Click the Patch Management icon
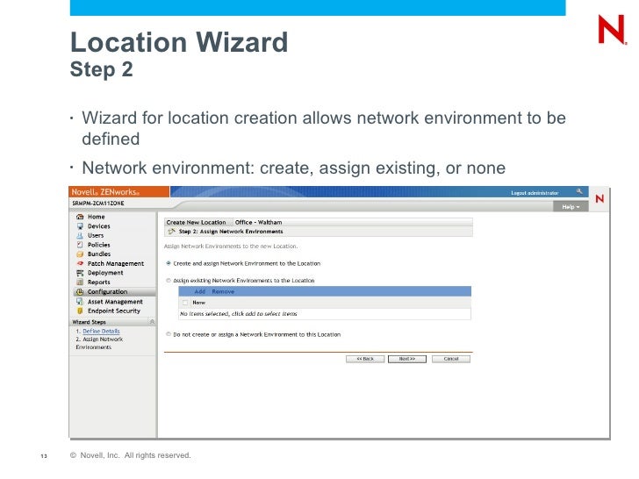Image resolution: width=639 pixels, height=479 pixels. point(80,263)
